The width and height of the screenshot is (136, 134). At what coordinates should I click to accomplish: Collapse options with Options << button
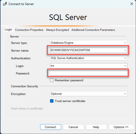click(x=121, y=127)
